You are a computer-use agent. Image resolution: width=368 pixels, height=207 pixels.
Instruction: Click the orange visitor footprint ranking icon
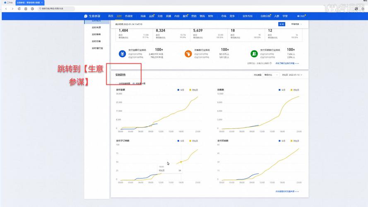[x=188, y=54]
